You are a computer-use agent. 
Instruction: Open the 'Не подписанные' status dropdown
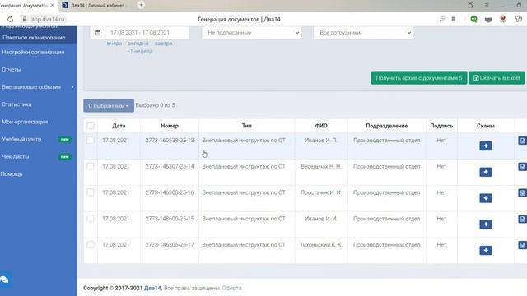251,33
